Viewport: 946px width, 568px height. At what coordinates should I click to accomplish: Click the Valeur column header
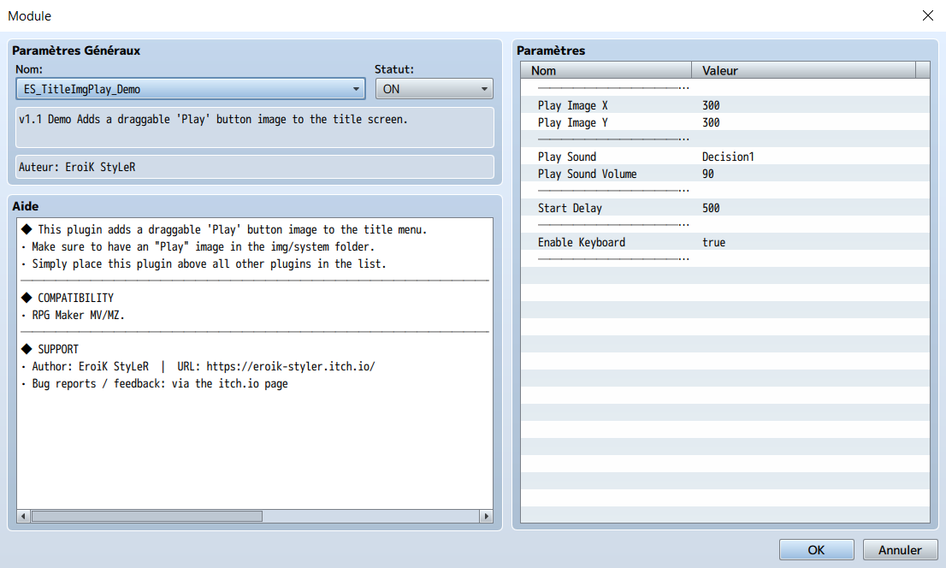click(x=804, y=70)
